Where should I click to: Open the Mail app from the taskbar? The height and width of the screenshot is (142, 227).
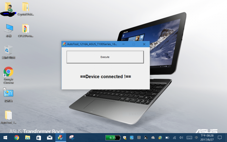click(49, 138)
